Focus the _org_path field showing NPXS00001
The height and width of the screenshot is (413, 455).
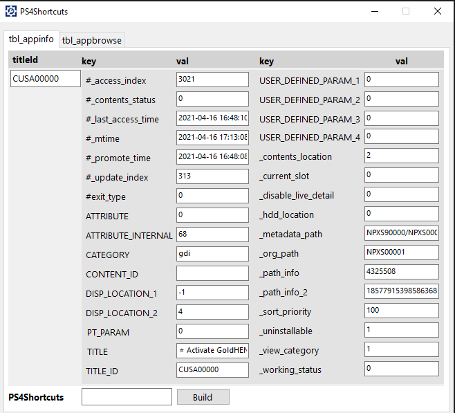402,253
